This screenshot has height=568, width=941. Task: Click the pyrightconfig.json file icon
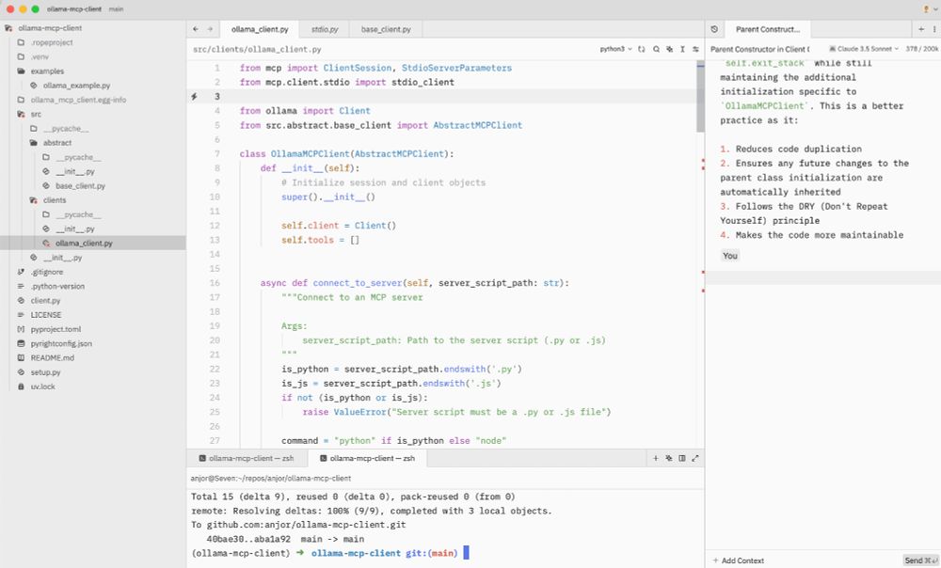tap(21, 343)
